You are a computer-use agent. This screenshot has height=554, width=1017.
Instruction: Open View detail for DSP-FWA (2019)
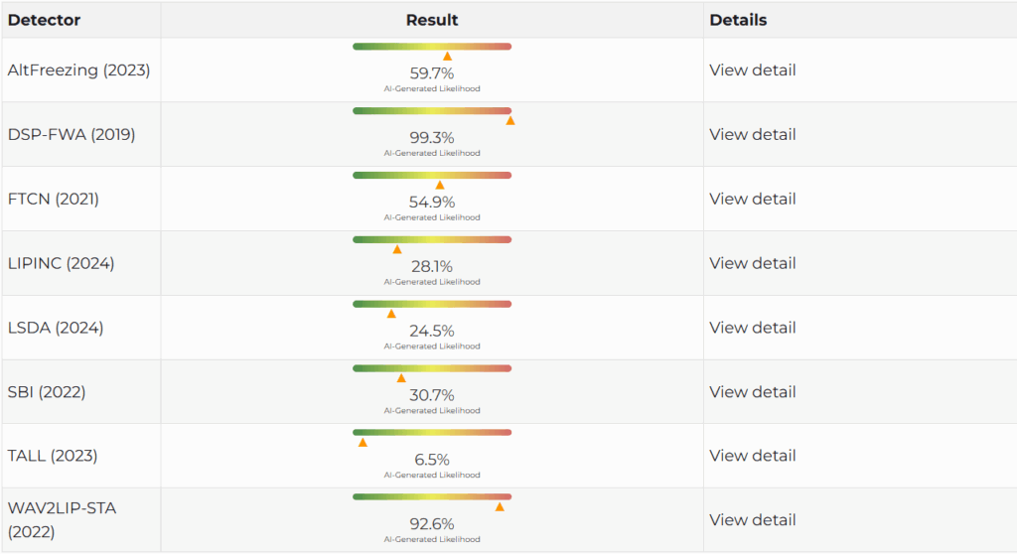coord(753,134)
